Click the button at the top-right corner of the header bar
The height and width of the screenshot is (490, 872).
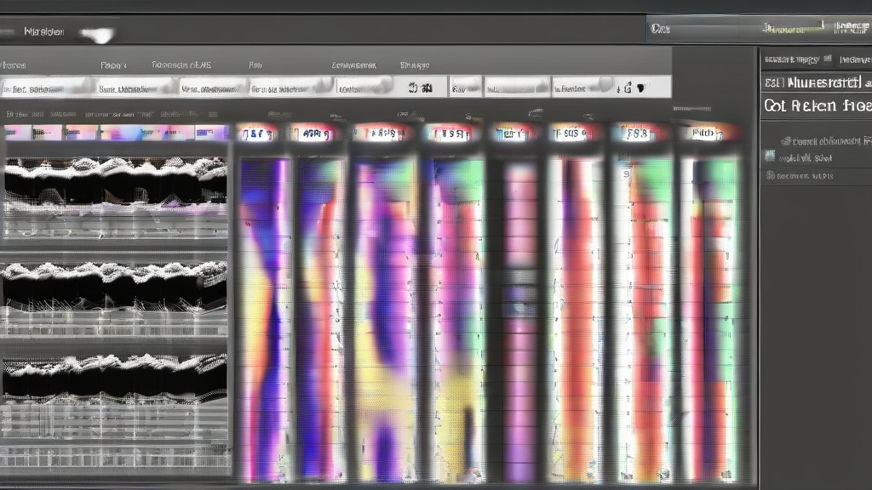[850, 29]
